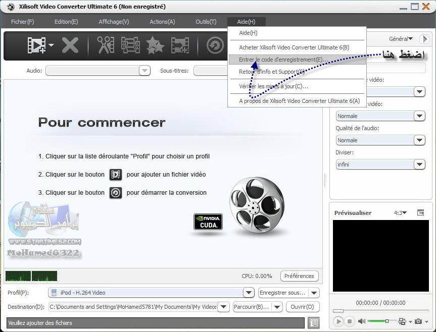The image size is (436, 332).
Task: Play the video in the Prévisualiser panel
Action: (x=338, y=321)
